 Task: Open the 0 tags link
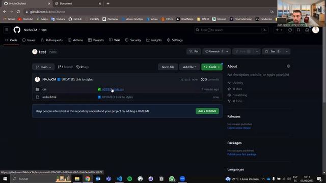tap(83, 67)
